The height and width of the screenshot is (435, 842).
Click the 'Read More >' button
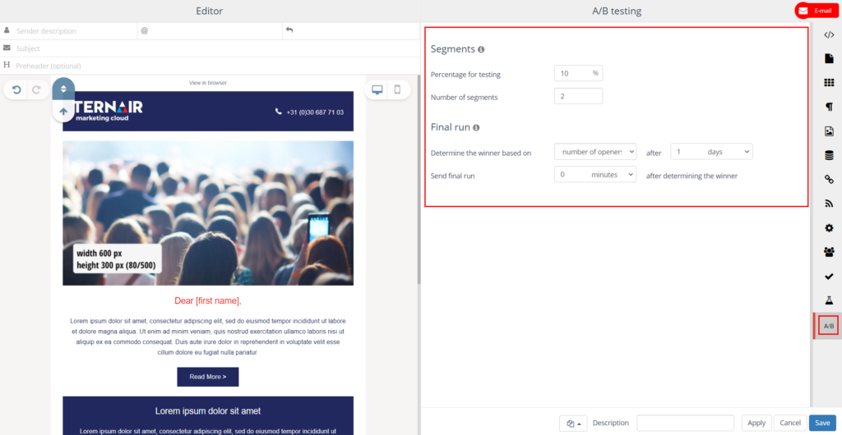(x=208, y=377)
